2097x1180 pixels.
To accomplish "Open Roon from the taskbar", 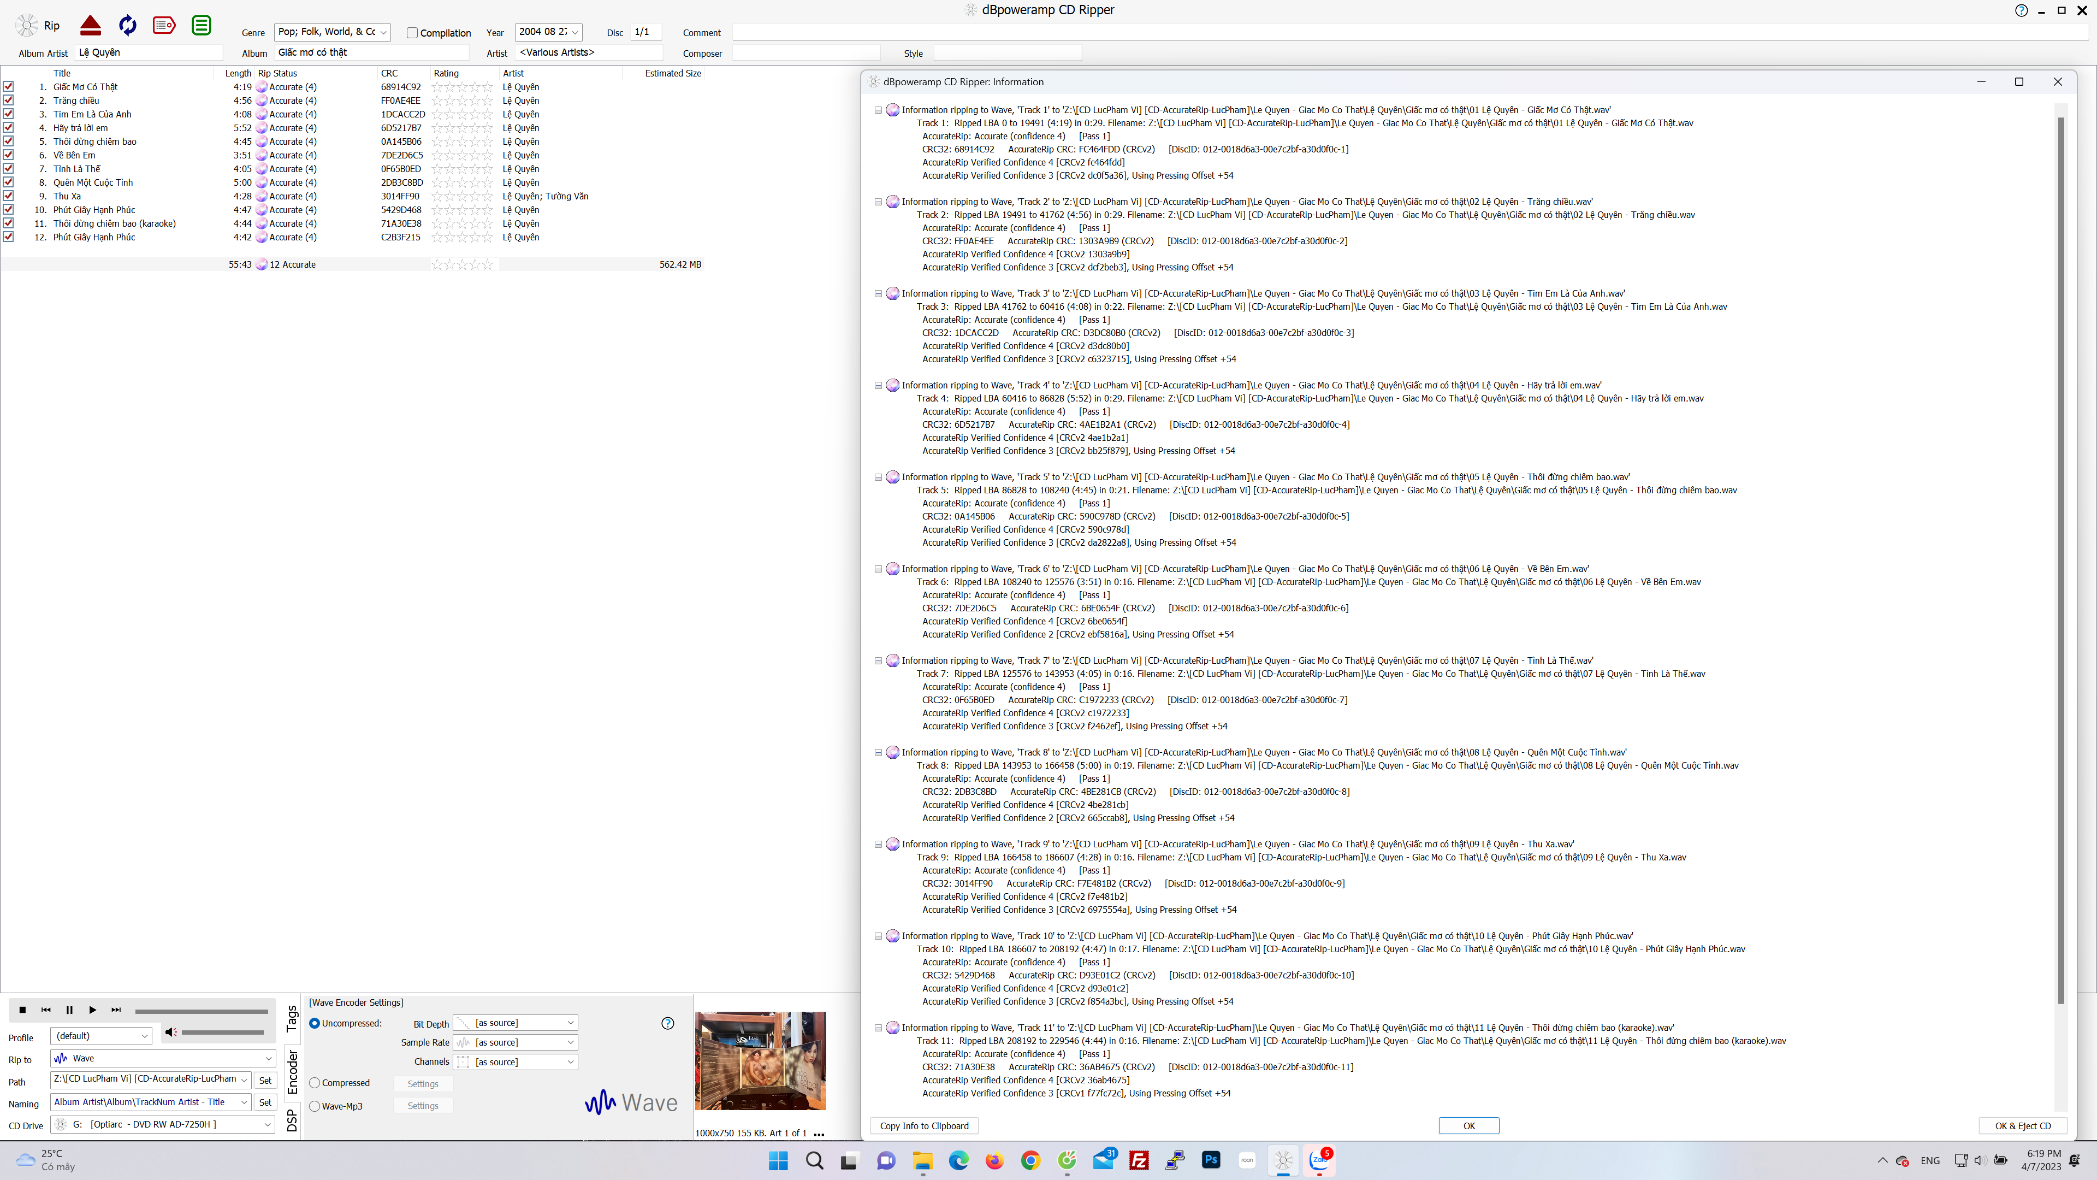I will [1247, 1160].
